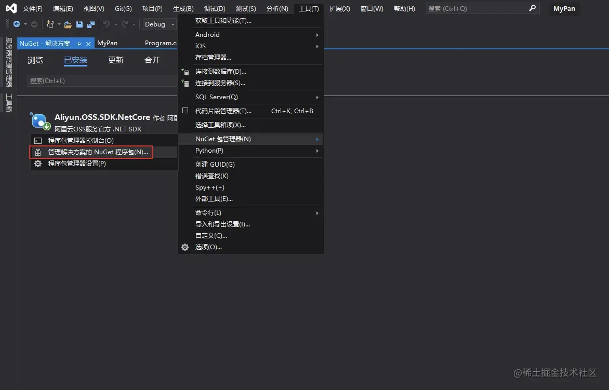Screen dimensions: 609x390
Task: Open the 调试(D) menu
Action: (x=215, y=8)
